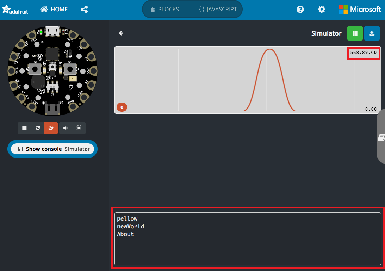
Task: Go to HOME from the top bar
Action: coord(54,9)
